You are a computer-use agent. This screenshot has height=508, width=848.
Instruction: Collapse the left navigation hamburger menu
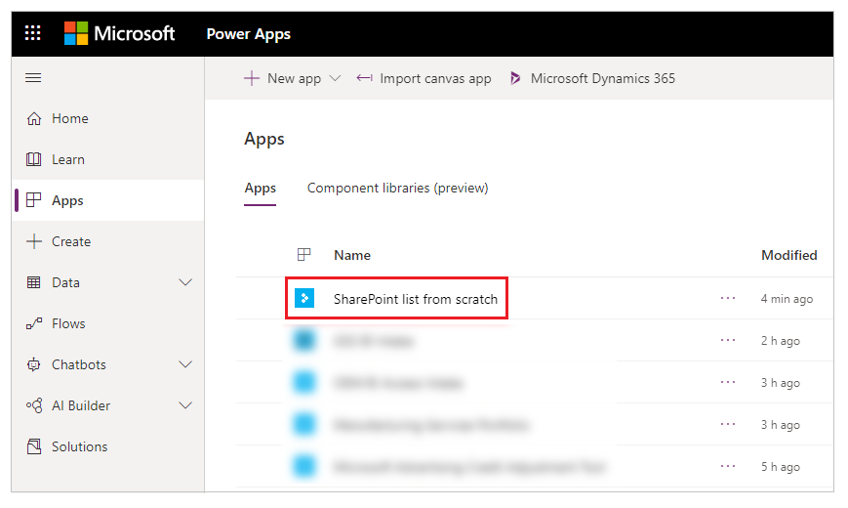33,78
